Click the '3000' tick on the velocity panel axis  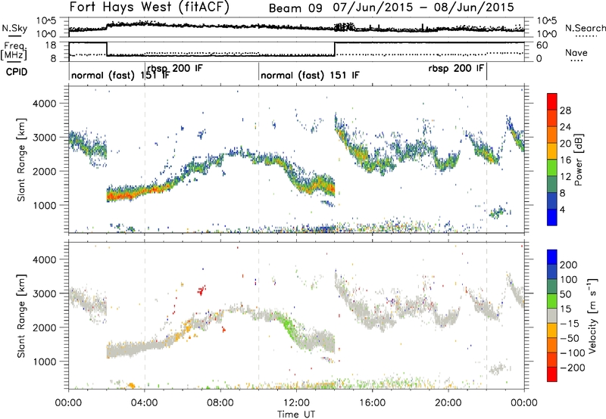pyautogui.click(x=45, y=293)
